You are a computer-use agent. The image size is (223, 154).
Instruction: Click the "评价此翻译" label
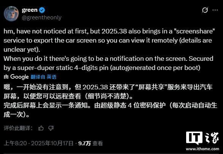[18, 128]
